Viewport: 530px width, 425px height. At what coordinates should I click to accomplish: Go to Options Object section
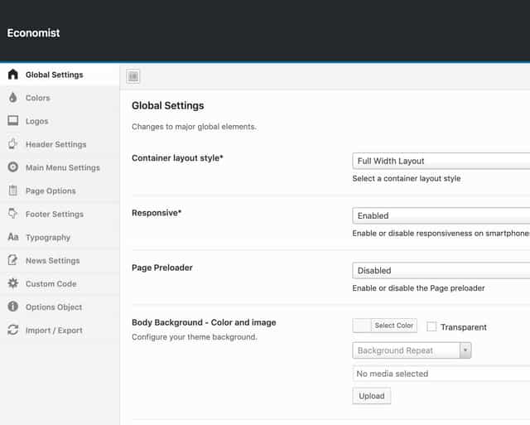(60, 307)
